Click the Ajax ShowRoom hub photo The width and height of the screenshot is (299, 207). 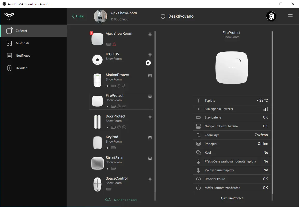point(101,16)
